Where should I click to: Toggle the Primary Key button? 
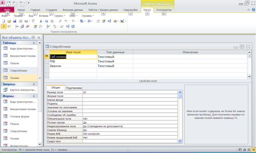pyautogui.click(x=4, y=26)
